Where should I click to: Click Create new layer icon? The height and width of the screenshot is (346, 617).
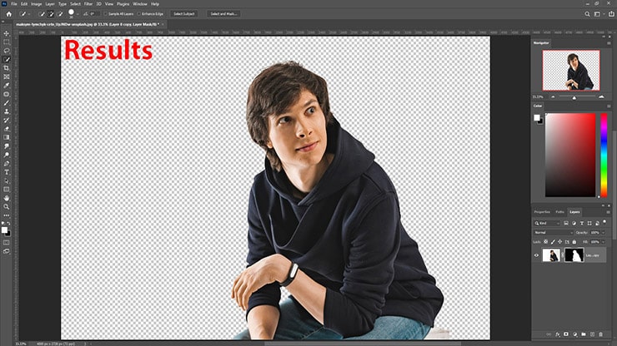[x=592, y=334]
